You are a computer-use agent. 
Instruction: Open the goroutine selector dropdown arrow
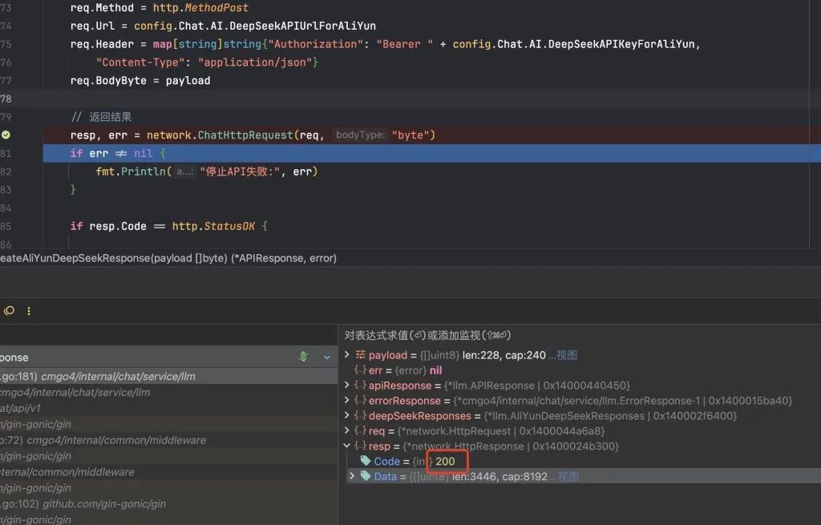(x=327, y=357)
